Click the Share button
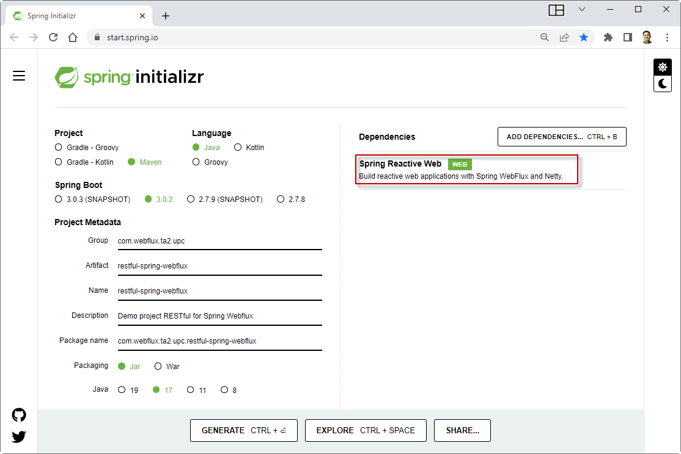Screen dimensions: 681x454 pyautogui.click(x=462, y=430)
